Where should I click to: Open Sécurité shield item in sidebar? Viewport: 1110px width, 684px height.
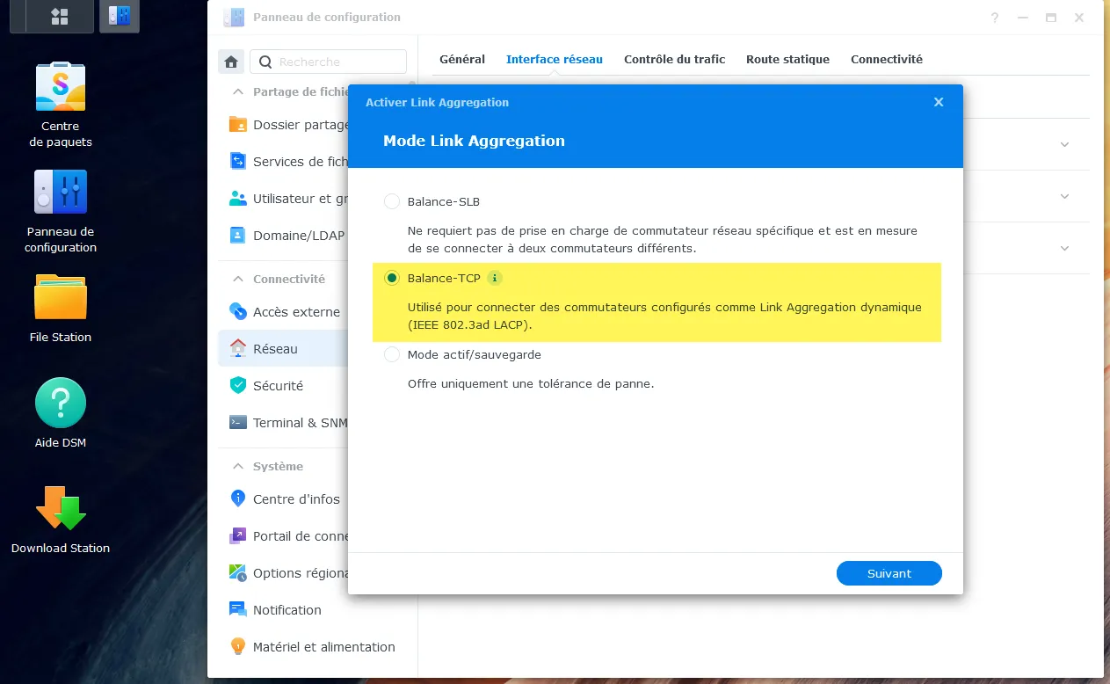pyautogui.click(x=277, y=386)
